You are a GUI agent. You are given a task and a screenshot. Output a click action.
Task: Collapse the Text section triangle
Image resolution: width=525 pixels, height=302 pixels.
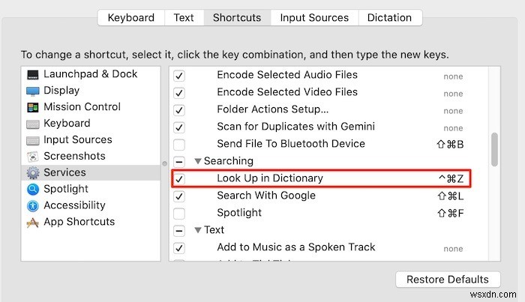198,230
